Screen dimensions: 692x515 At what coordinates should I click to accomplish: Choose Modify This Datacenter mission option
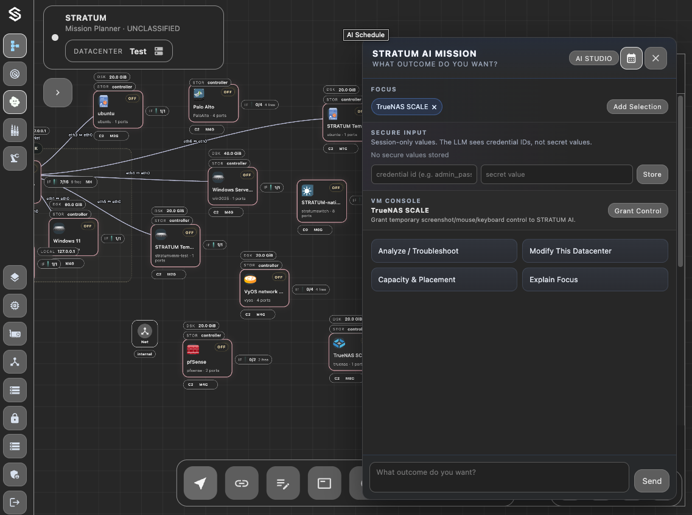click(x=595, y=251)
